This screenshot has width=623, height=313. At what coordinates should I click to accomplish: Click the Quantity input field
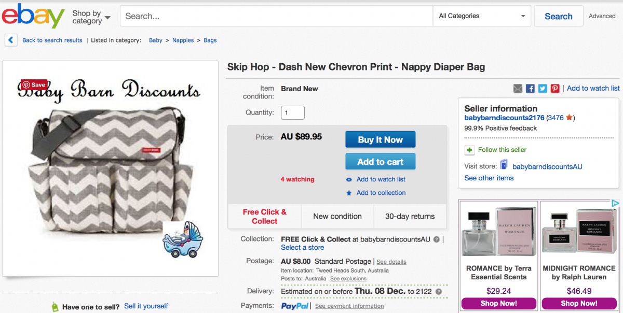click(x=293, y=112)
